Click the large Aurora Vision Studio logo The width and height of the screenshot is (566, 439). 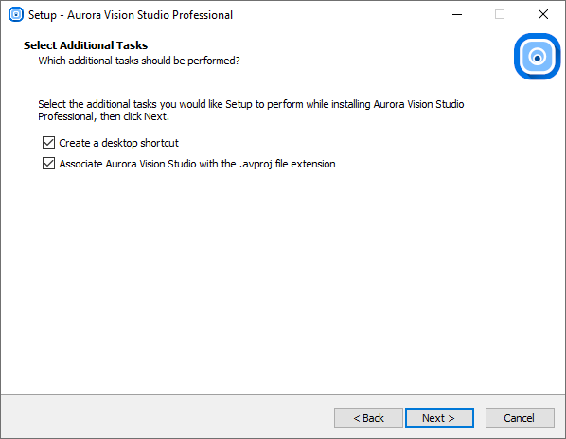click(537, 56)
